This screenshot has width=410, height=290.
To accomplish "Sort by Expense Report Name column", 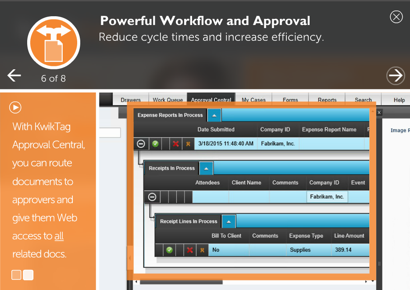I will point(329,129).
